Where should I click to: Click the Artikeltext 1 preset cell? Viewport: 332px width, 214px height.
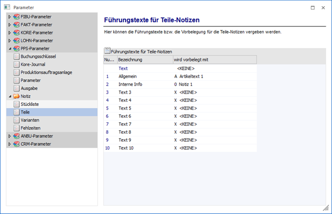pos(191,76)
